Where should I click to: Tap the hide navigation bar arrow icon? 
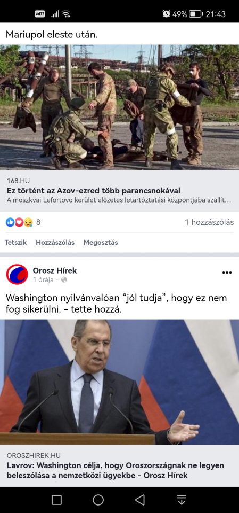[x=182, y=500]
